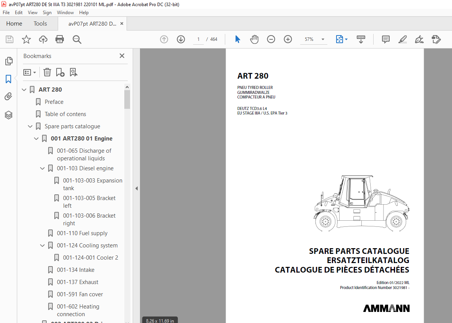Click the upload to cloud icon
Image resolution: width=452 pixels, height=323 pixels.
[x=43, y=39]
